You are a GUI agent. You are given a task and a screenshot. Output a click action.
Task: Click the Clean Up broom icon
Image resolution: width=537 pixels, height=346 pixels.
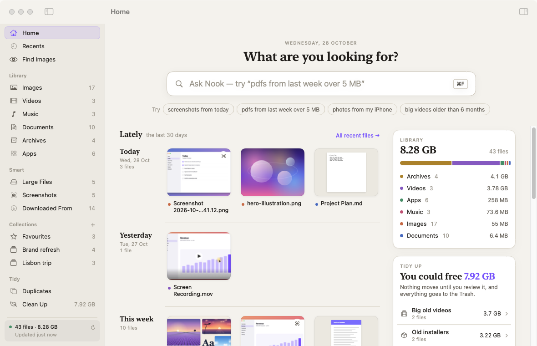pyautogui.click(x=14, y=304)
